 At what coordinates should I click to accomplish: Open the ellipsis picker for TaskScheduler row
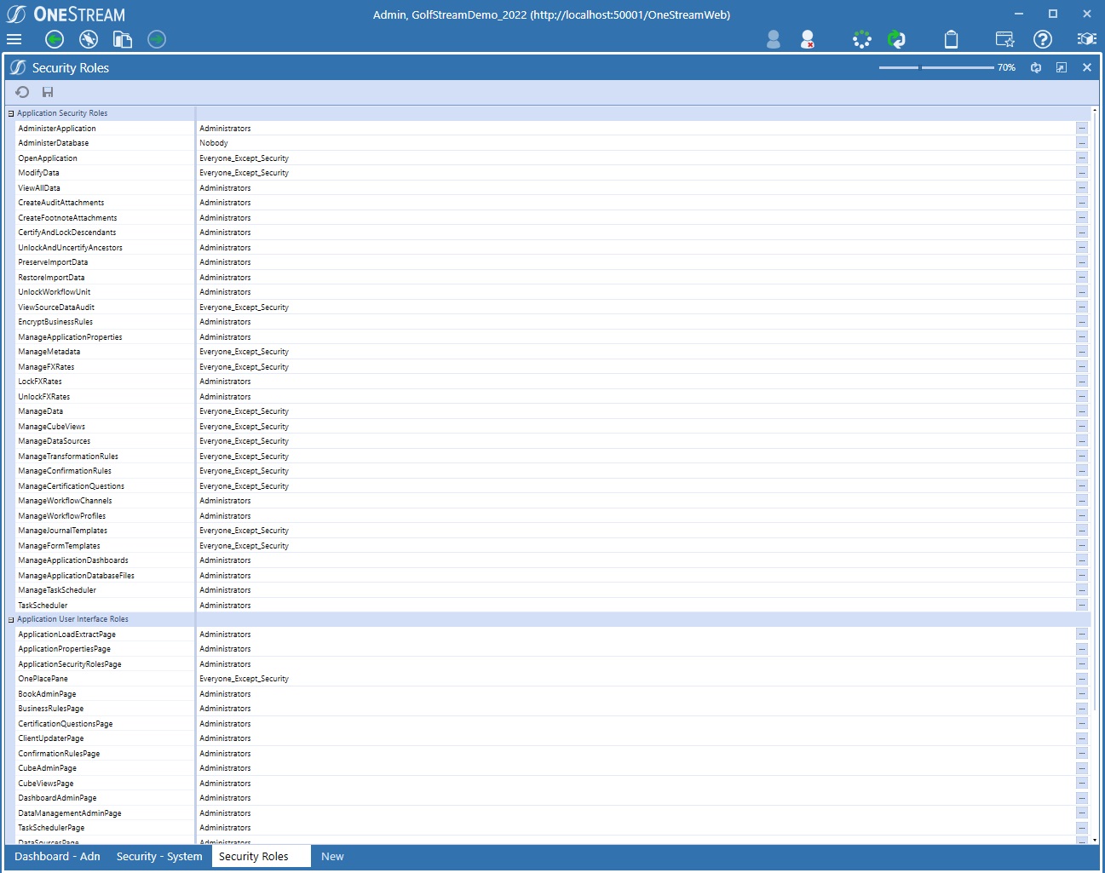click(1082, 606)
